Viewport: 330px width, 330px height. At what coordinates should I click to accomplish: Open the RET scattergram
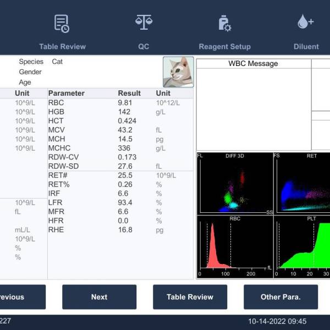pyautogui.click(x=302, y=184)
